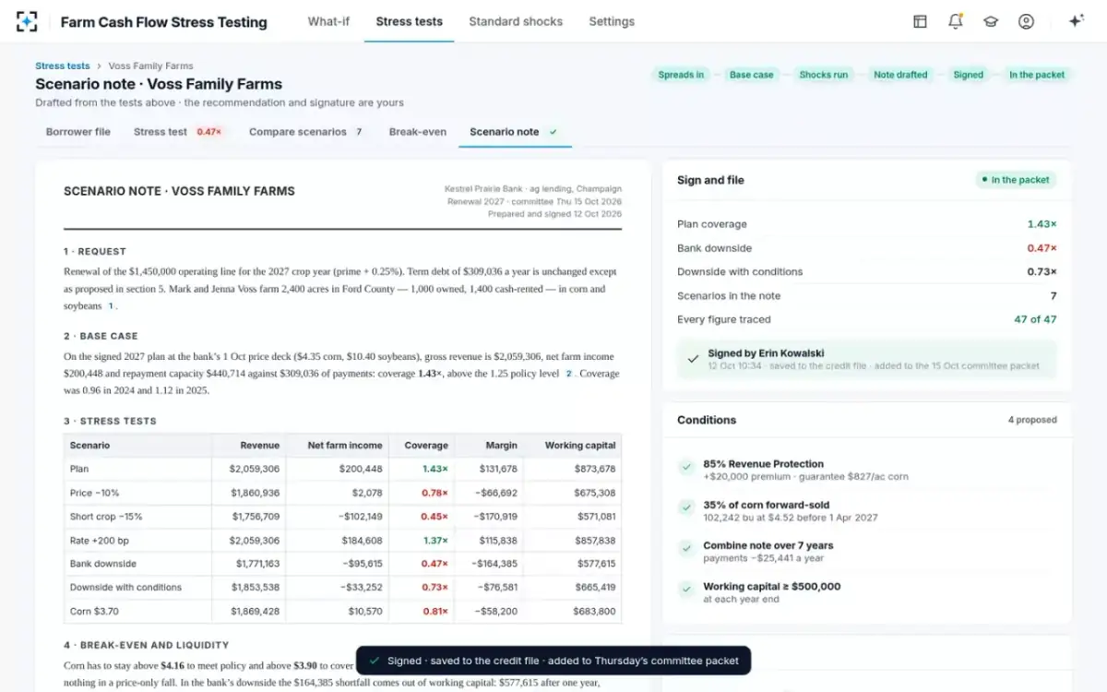The image size is (1107, 692).
Task: Switch to the Borrower file tab
Action: click(78, 132)
